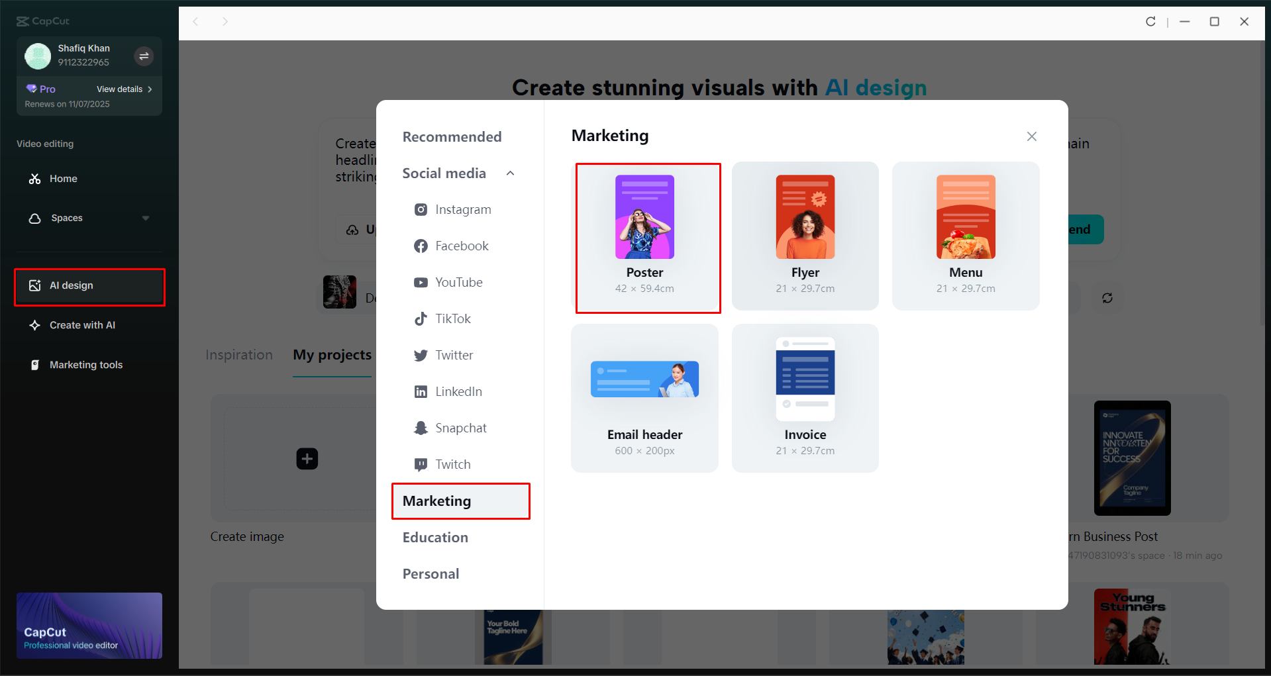
Task: Select the YouTube category
Action: point(459,282)
